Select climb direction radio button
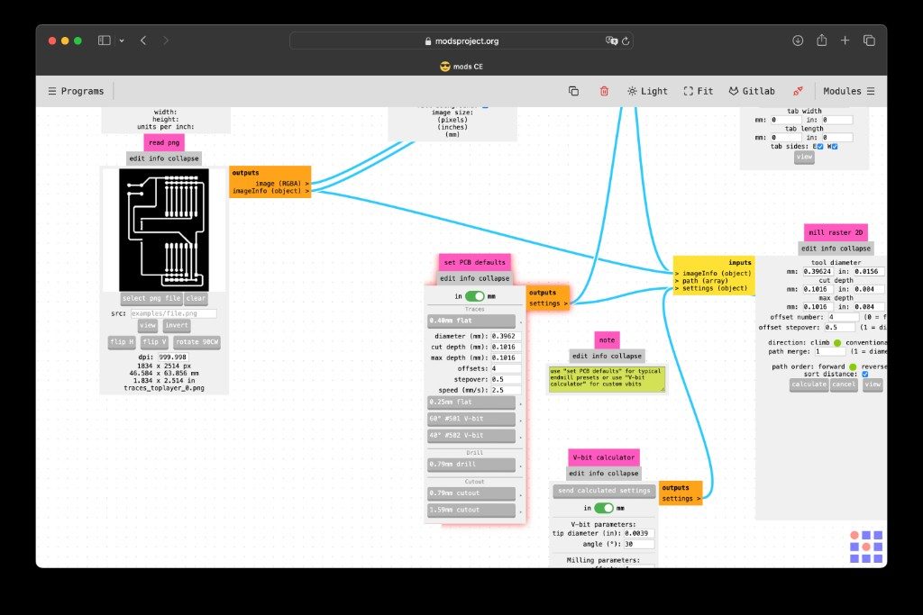Screen dimensions: 923x615 pyautogui.click(x=837, y=343)
